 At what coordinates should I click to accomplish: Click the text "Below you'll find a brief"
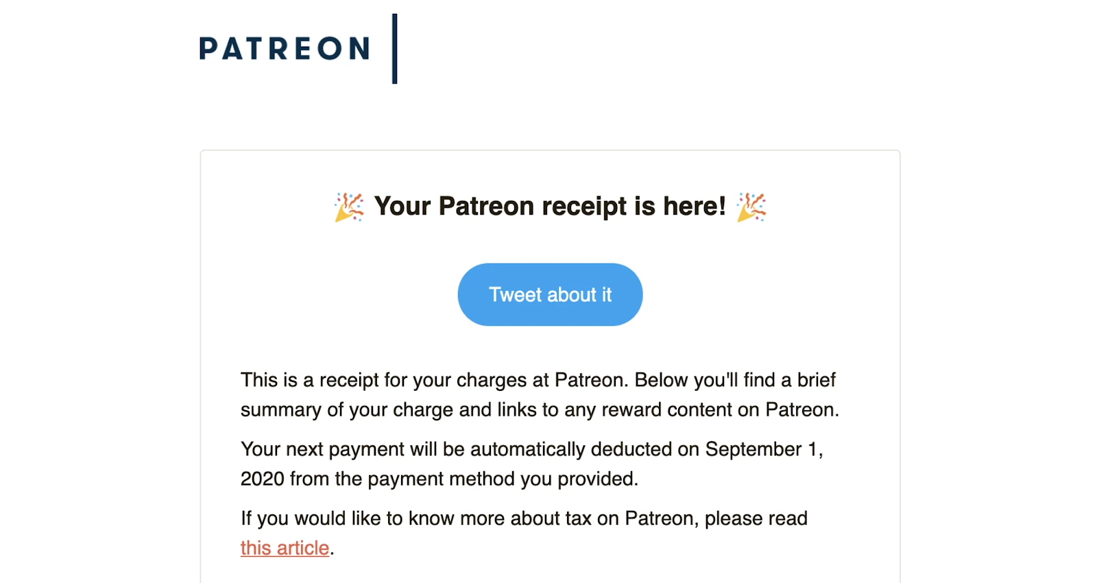point(735,380)
